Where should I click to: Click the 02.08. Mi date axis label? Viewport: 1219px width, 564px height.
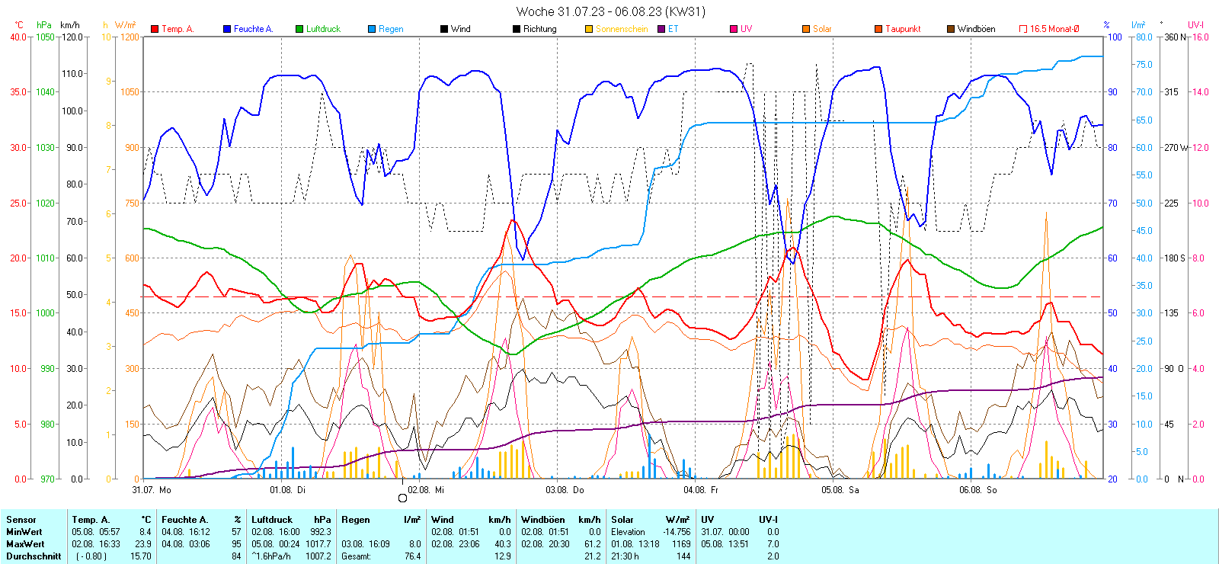[426, 490]
